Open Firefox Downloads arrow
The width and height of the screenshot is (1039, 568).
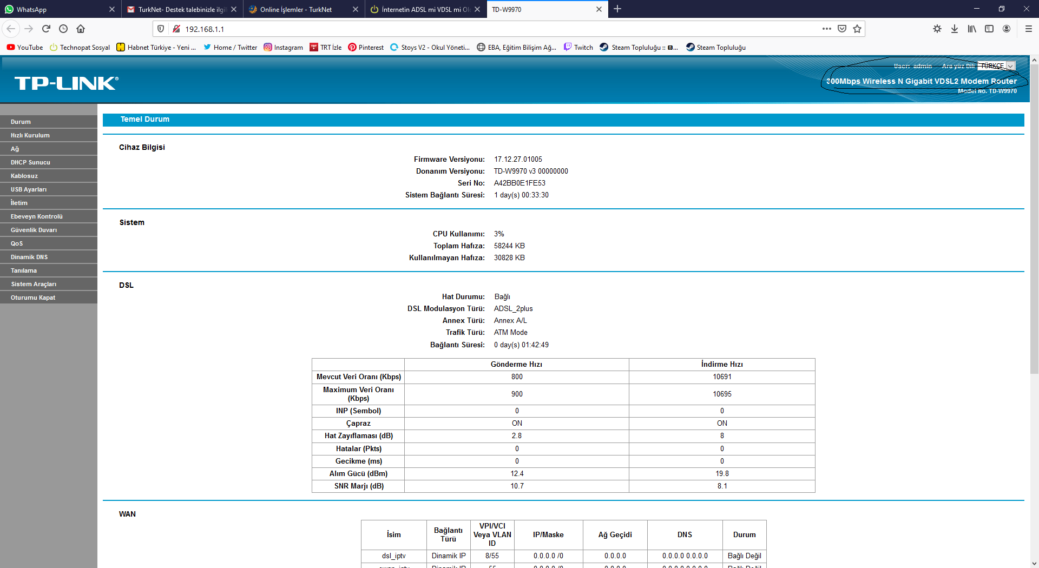(x=955, y=29)
